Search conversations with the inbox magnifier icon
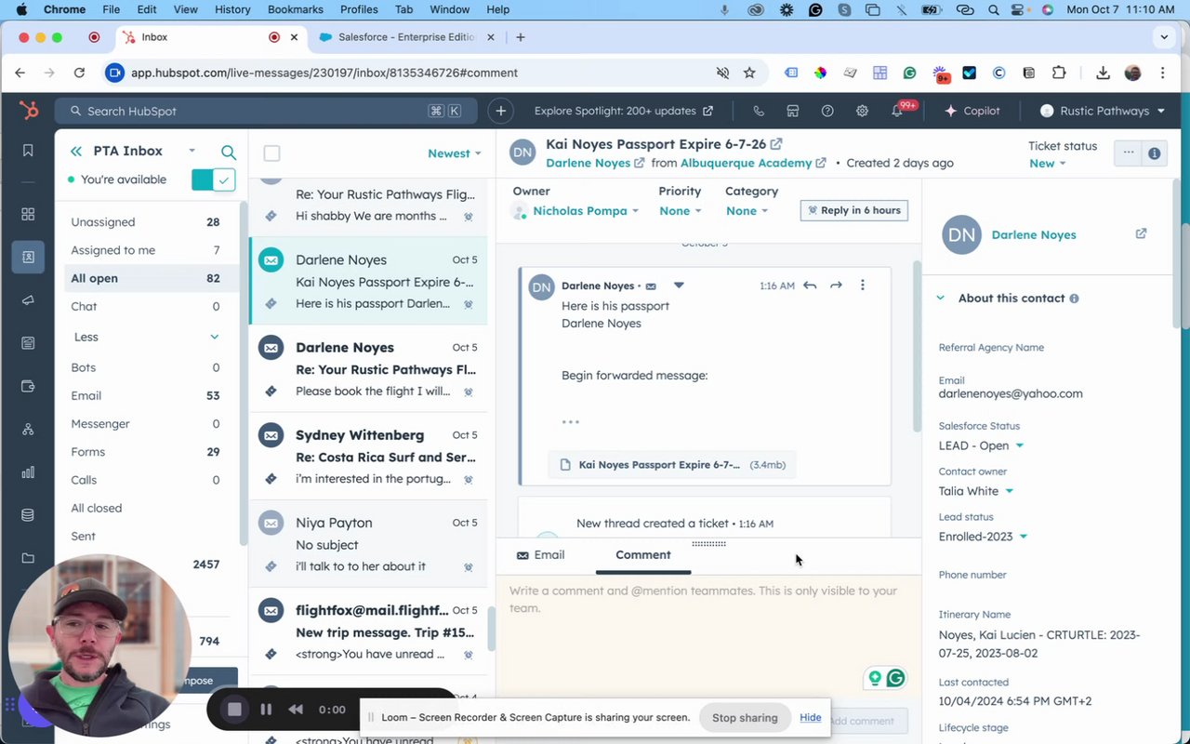The width and height of the screenshot is (1190, 744). point(229,153)
